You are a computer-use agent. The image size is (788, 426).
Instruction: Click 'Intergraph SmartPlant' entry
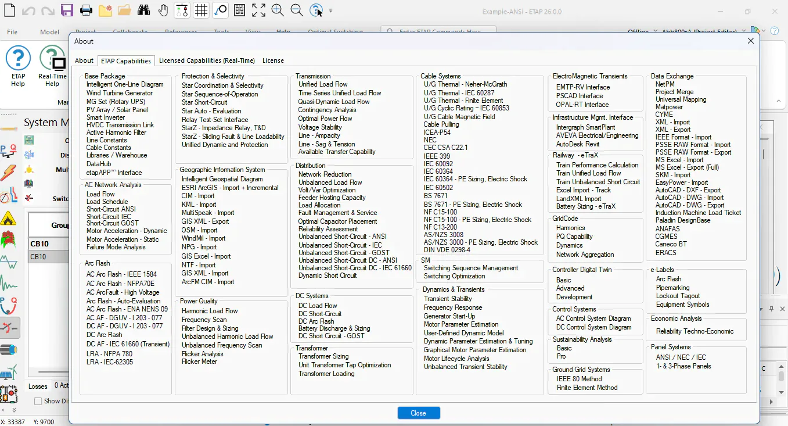click(585, 127)
